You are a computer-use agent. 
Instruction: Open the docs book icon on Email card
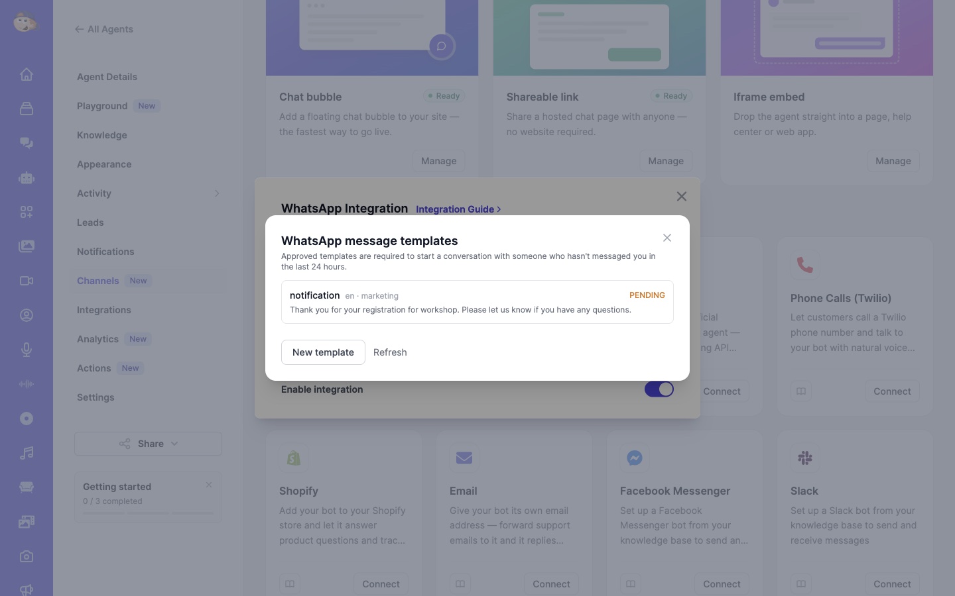click(x=460, y=584)
